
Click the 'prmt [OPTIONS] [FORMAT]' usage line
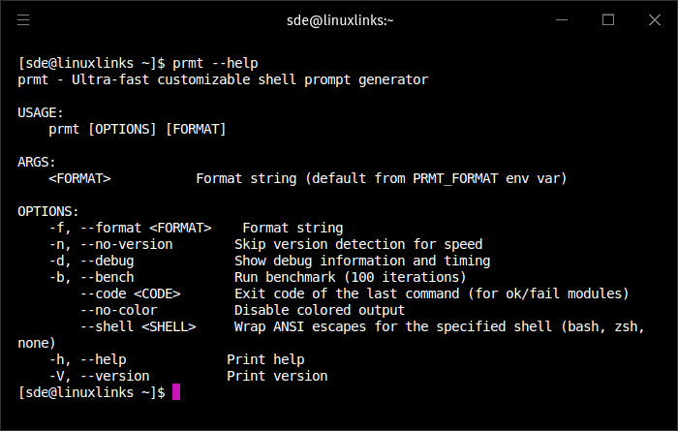tap(138, 129)
